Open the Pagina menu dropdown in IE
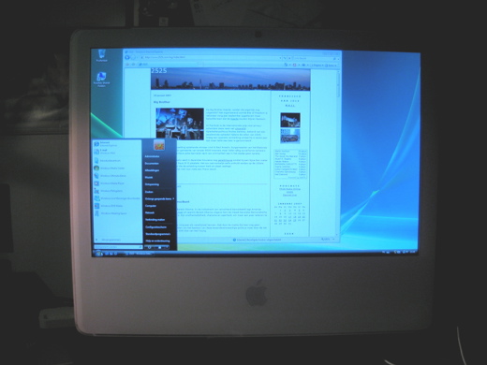Screen dimensions: 487x365 [x=317, y=66]
